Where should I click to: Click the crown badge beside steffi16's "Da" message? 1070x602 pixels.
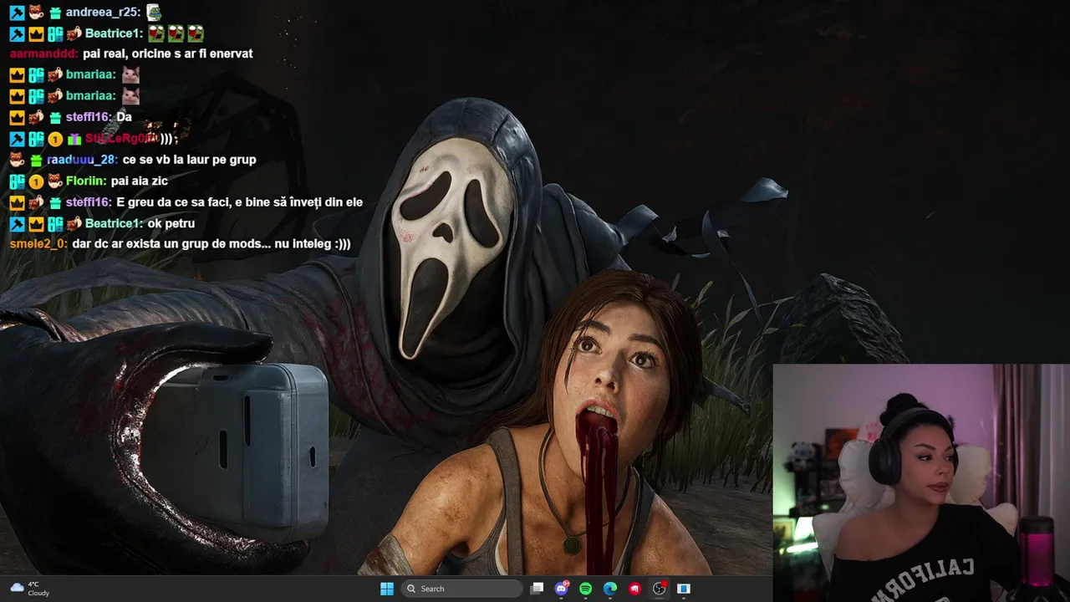pos(17,118)
